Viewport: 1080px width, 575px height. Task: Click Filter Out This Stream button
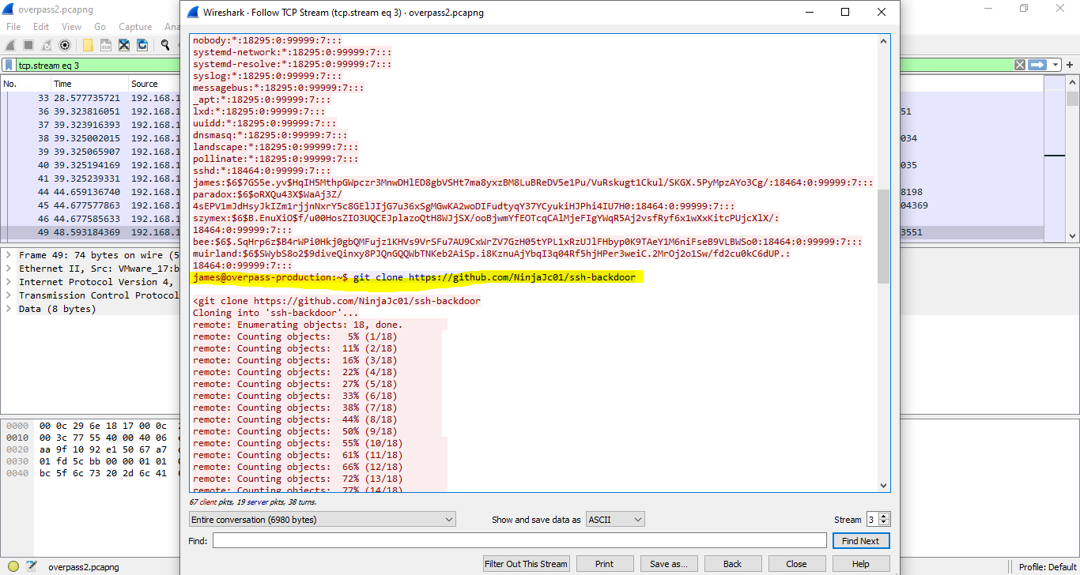526,564
